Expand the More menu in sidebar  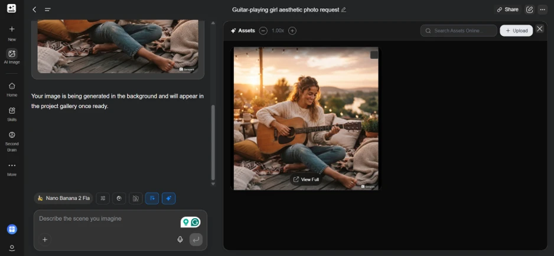coord(12,169)
